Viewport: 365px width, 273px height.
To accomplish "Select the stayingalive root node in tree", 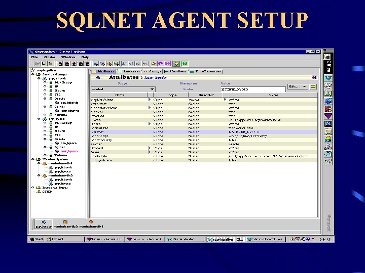I will 46,70.
